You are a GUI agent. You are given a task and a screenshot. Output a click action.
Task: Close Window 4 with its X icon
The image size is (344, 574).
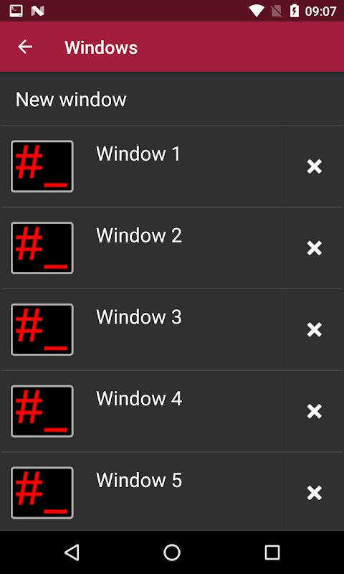click(315, 411)
